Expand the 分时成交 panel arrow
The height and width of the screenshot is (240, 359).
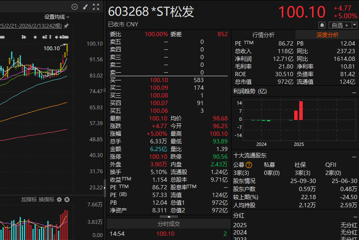[x=169, y=217]
